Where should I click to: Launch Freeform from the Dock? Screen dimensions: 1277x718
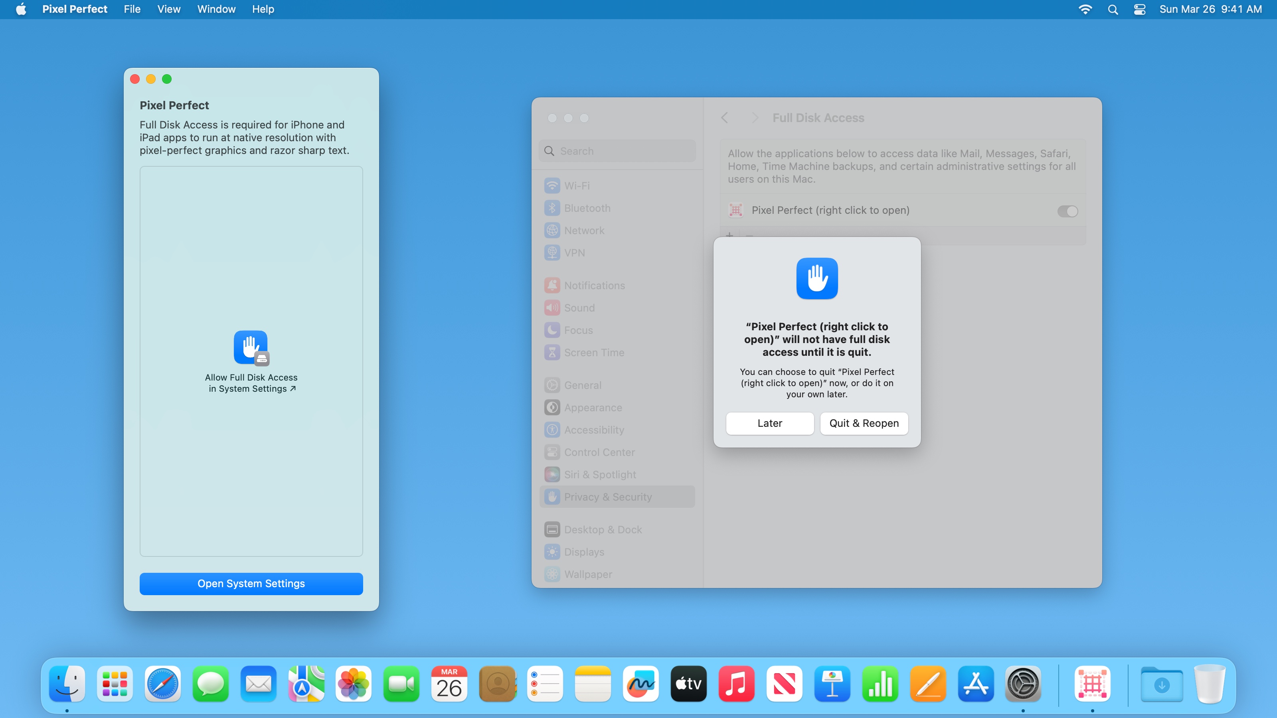click(640, 684)
